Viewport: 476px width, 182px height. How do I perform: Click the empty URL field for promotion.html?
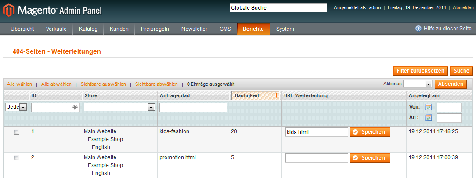(x=317, y=158)
